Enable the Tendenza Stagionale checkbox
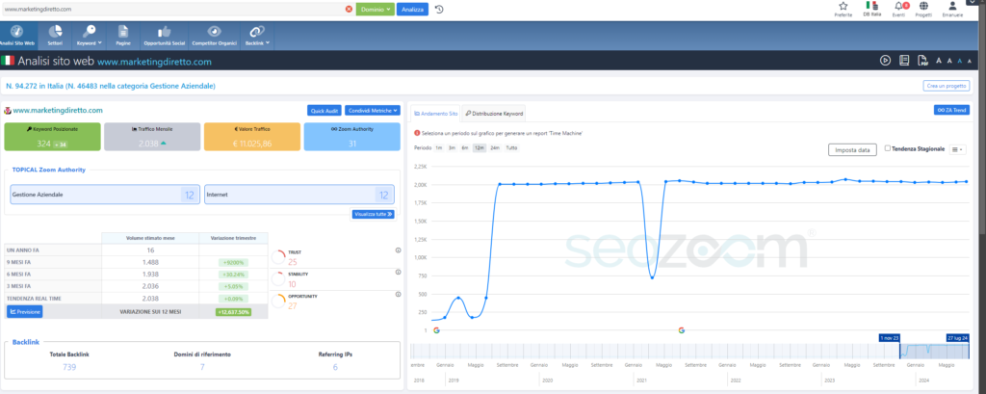The width and height of the screenshot is (986, 394). (887, 148)
